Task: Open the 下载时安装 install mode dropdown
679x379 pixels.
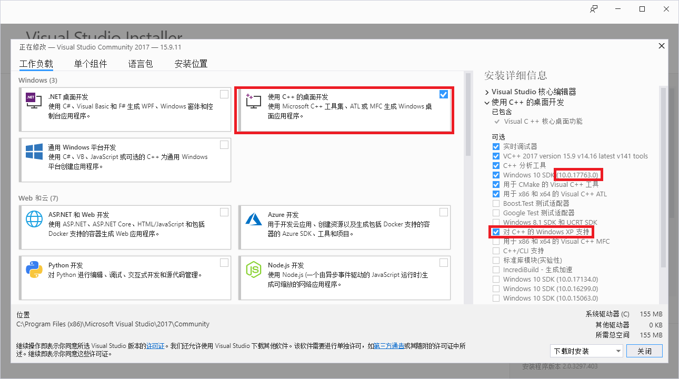Action: tap(586, 351)
